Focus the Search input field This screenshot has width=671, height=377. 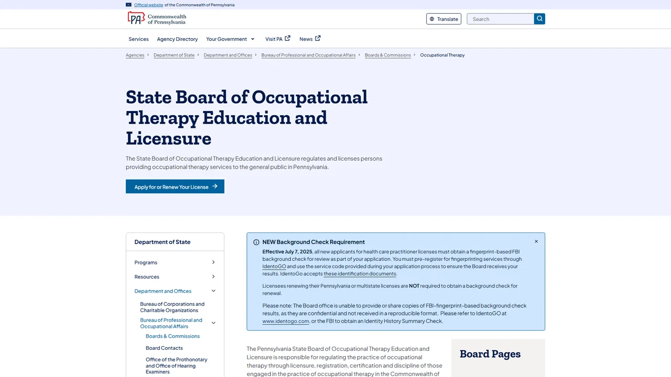501,19
